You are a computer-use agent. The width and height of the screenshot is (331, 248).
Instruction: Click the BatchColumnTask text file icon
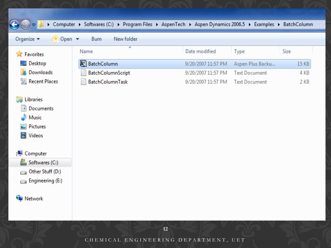[x=83, y=82]
